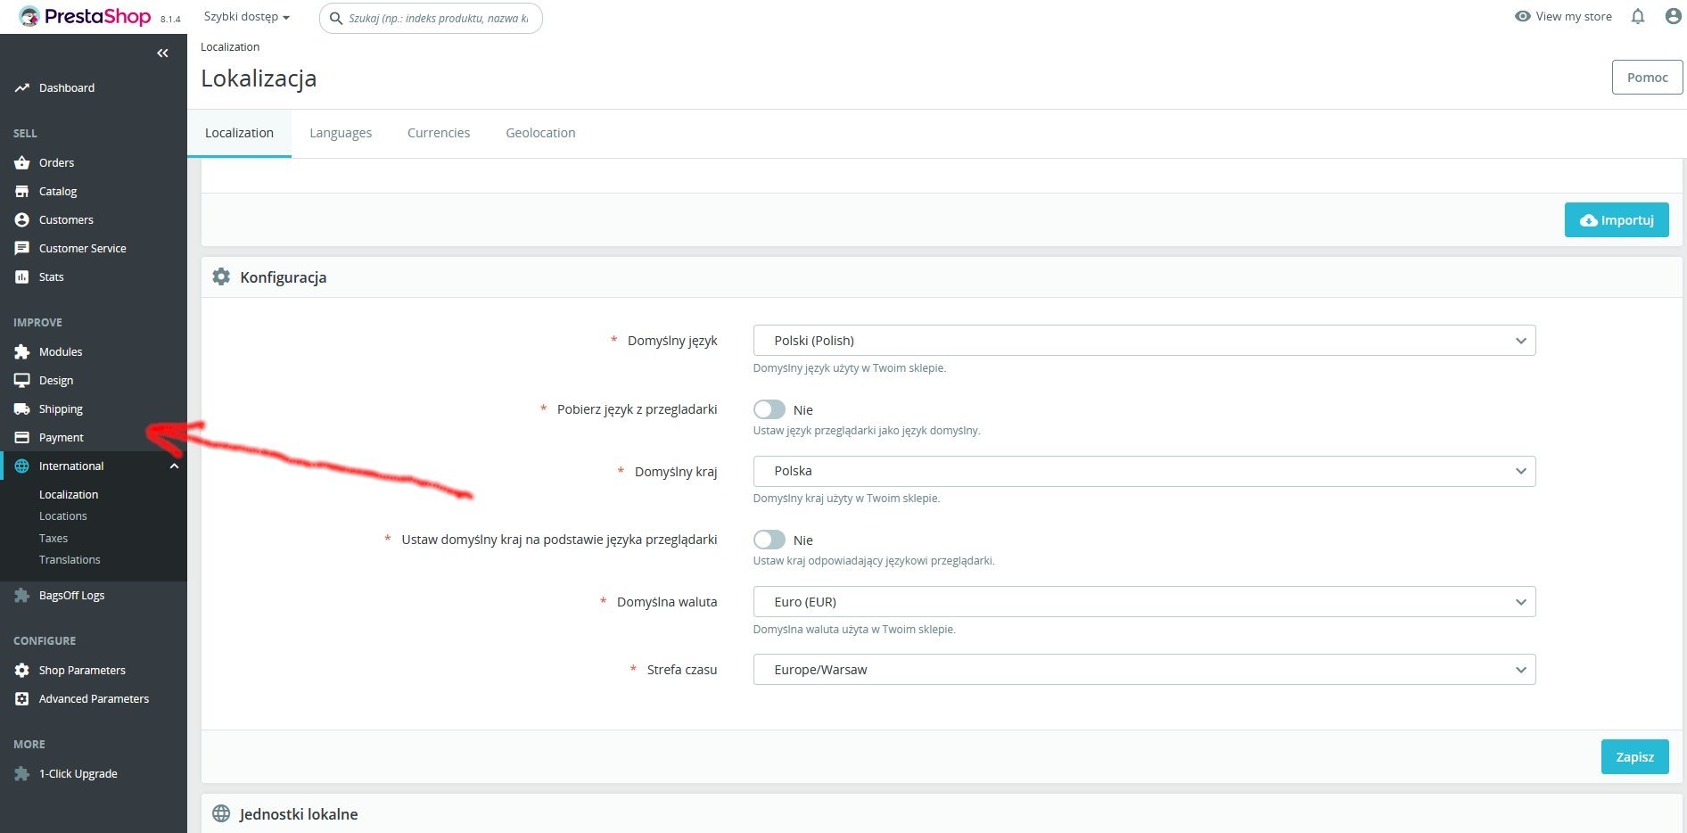1687x833 pixels.
Task: Open Advanced Parameters in the sidebar
Action: (x=94, y=699)
